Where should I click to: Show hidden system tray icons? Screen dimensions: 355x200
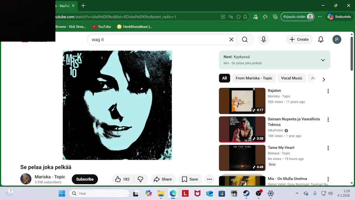coord(297,193)
